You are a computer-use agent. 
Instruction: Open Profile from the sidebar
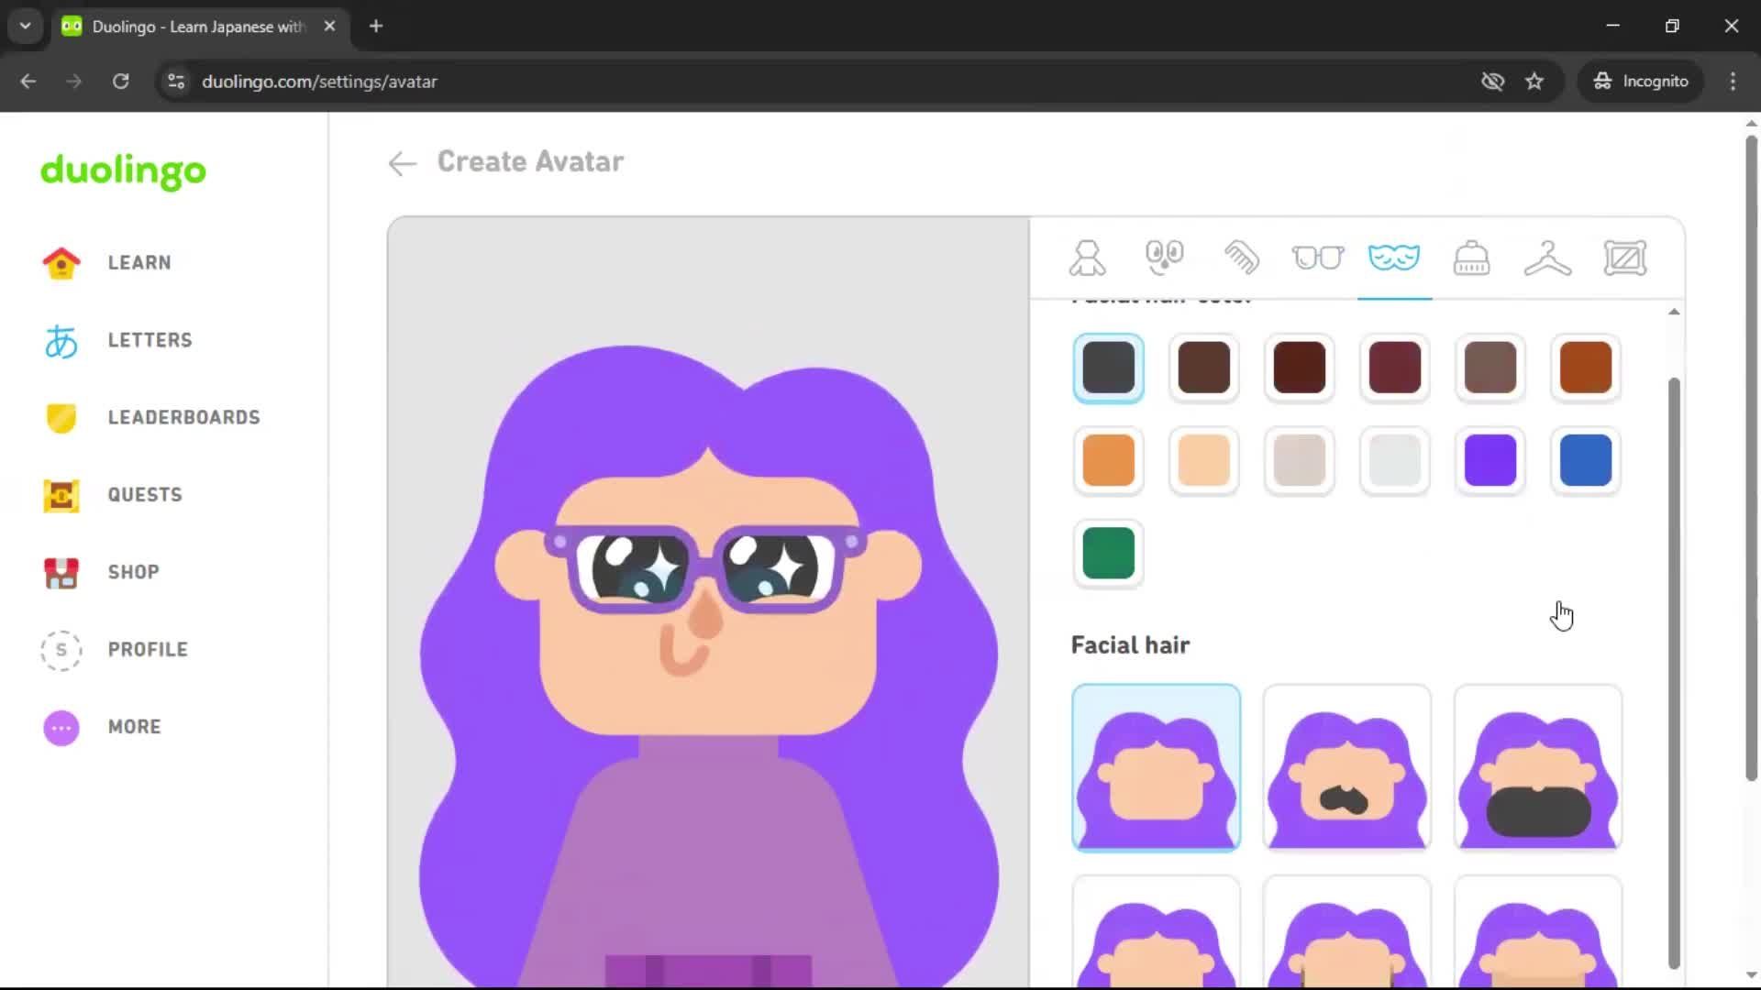(x=147, y=650)
